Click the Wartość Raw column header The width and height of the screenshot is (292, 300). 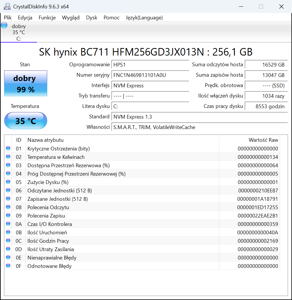pyautogui.click(x=263, y=140)
